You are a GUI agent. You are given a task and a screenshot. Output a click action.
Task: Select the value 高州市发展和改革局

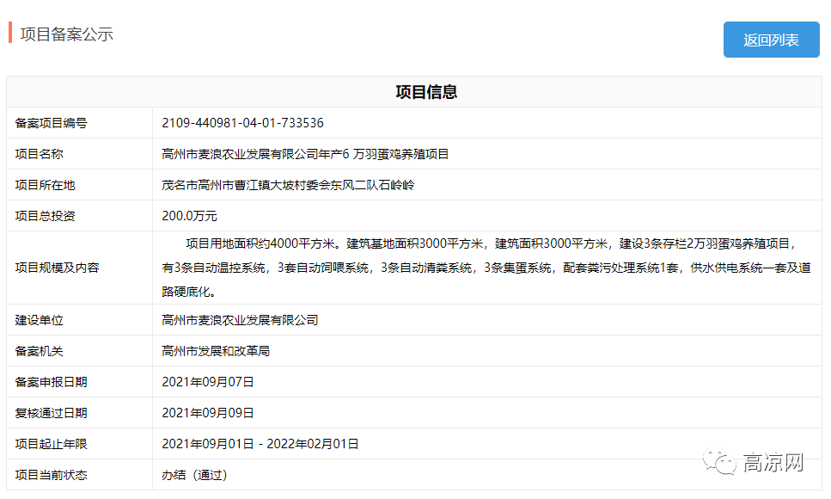[216, 351]
